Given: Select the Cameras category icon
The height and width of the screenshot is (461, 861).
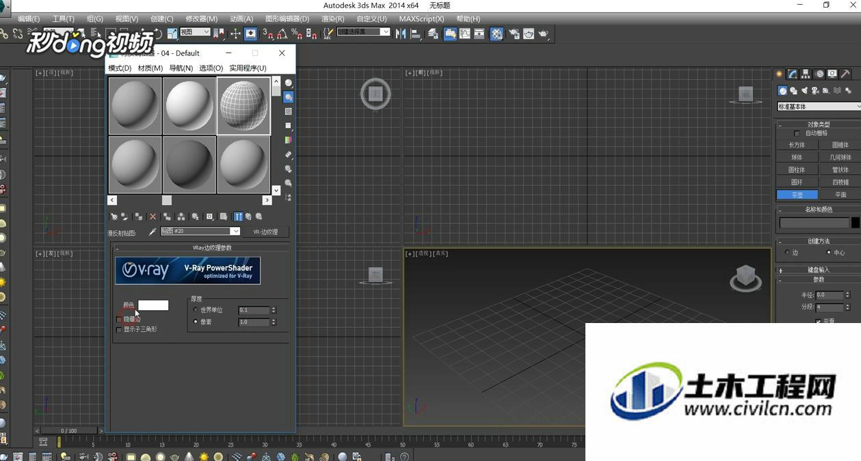Looking at the screenshot, I should coord(815,91).
